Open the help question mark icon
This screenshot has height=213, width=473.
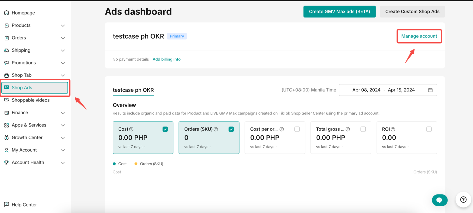(x=463, y=199)
